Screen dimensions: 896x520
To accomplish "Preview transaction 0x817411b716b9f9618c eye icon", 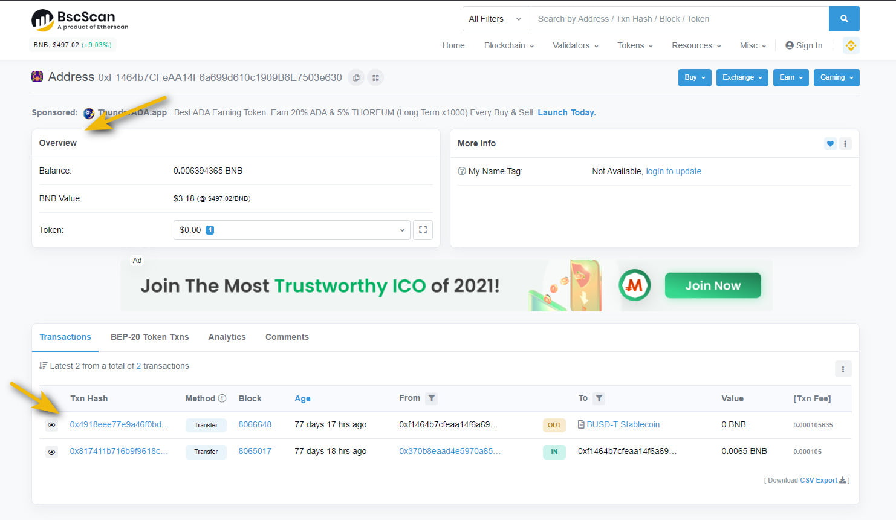I will click(51, 452).
